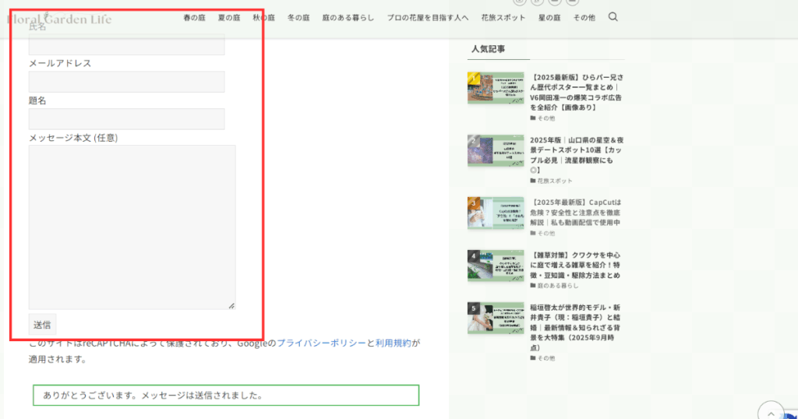Image resolution: width=798 pixels, height=419 pixels.
Task: Click inside the メッセージ本文 textarea
Action: click(x=132, y=227)
